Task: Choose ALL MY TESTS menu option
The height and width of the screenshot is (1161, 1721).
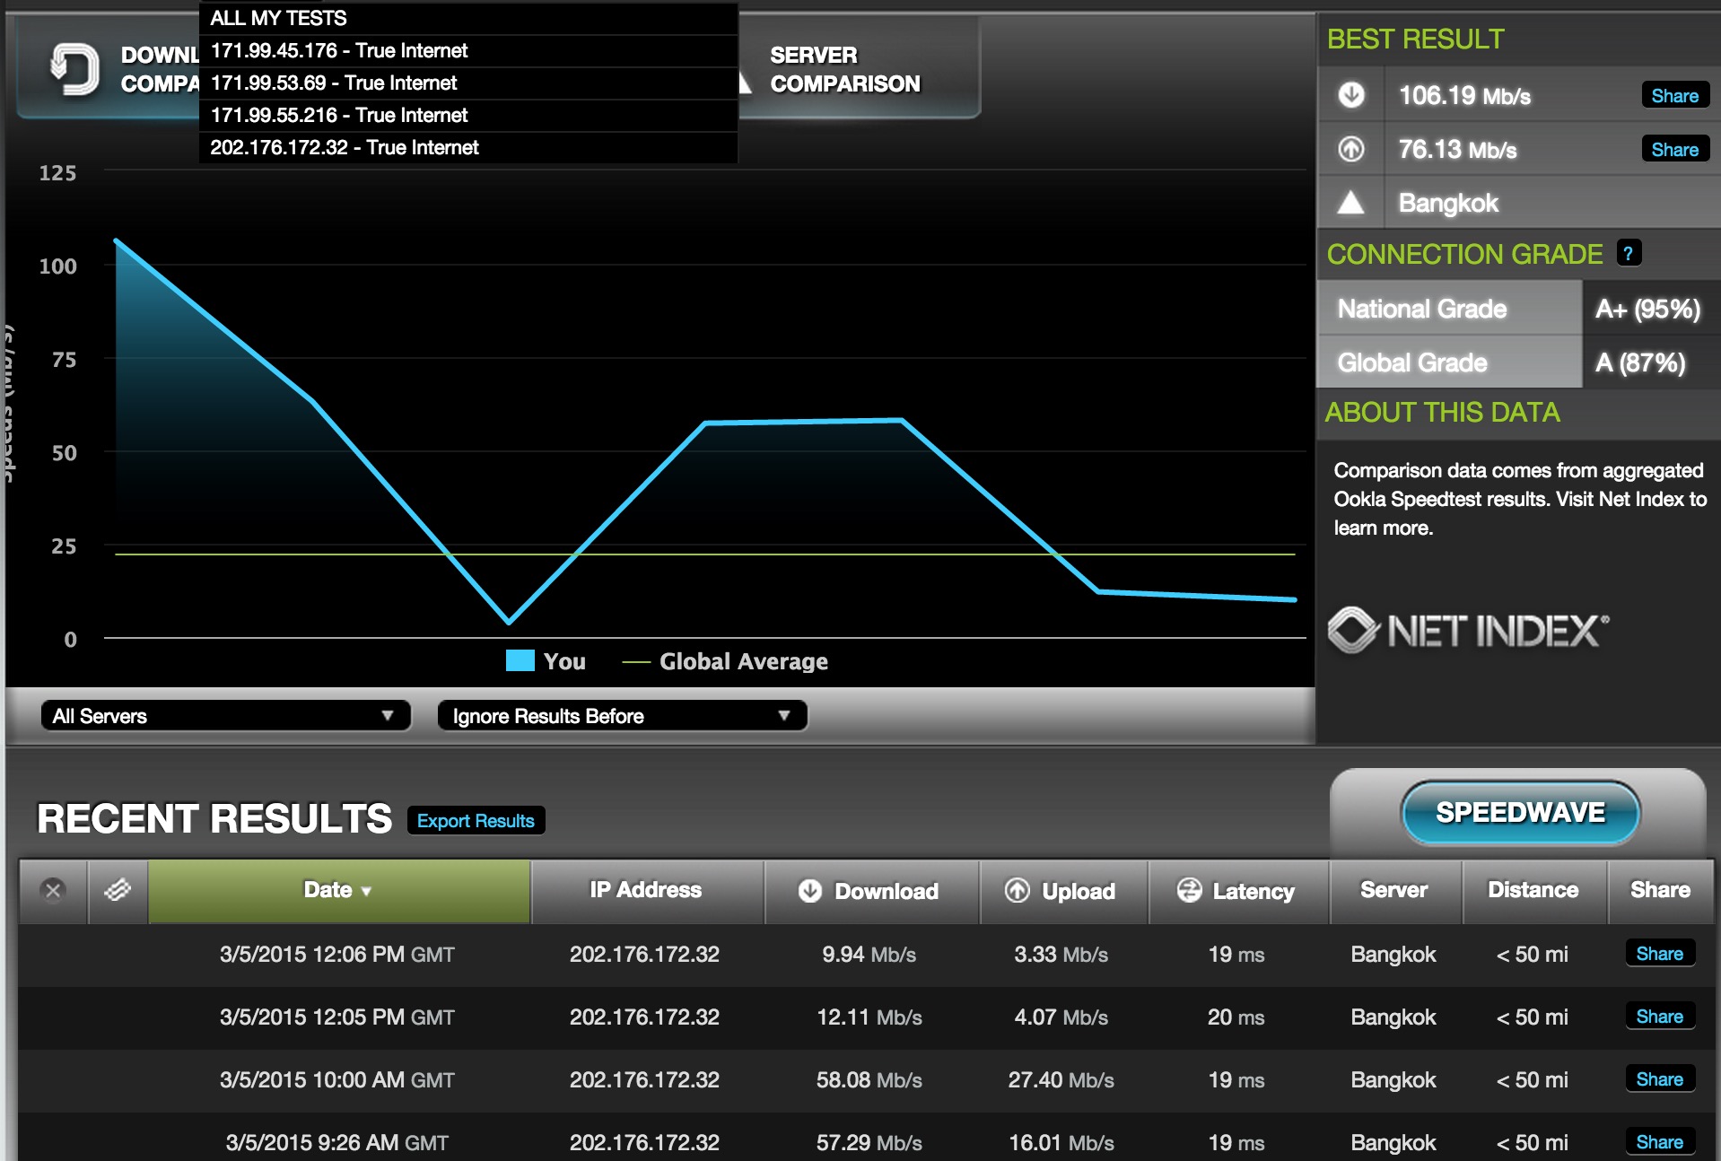Action: [x=278, y=18]
